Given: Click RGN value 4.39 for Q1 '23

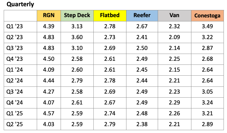Looking at the screenshot, I should (x=49, y=27).
